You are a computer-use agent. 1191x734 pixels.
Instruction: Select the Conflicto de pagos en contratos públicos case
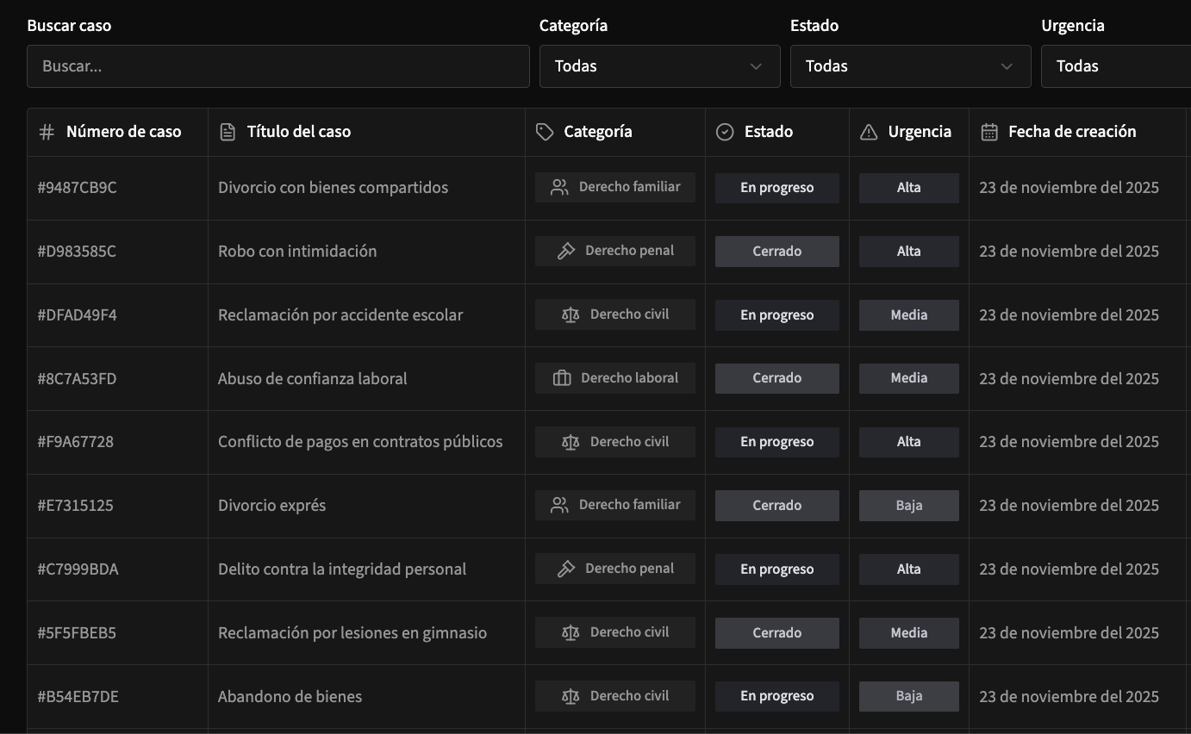360,442
